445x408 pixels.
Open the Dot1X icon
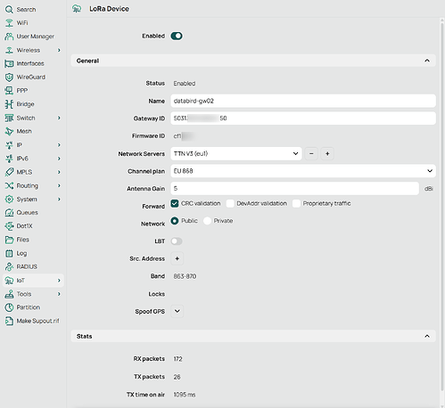[x=9, y=226]
